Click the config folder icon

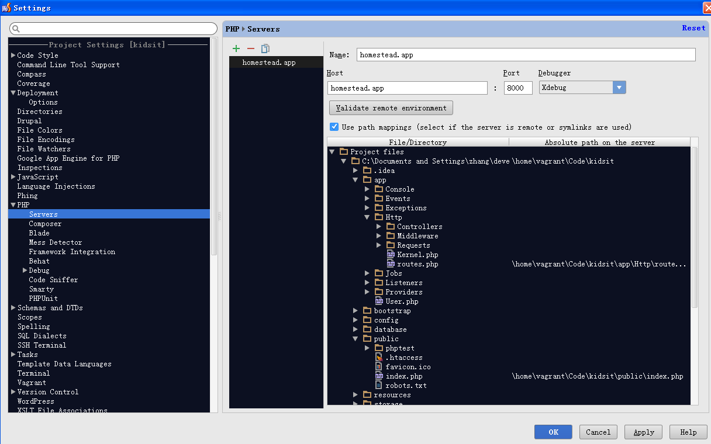367,320
